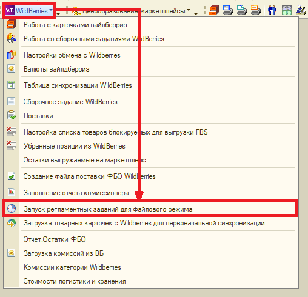Image resolution: width=308 pixels, height=297 pixels.
Task: Open the WildBerries toolbar menu
Action: tap(29, 10)
